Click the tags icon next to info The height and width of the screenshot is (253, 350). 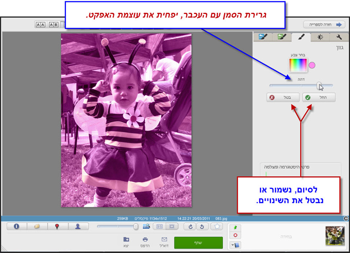click(x=37, y=226)
